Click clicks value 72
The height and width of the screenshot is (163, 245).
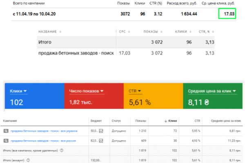(x=175, y=131)
